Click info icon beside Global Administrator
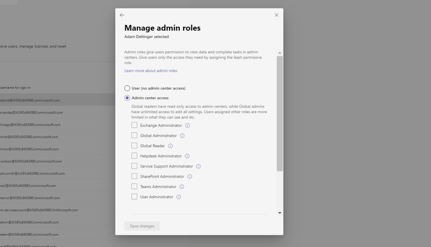Screen dimensions: 431x247 point(182,135)
